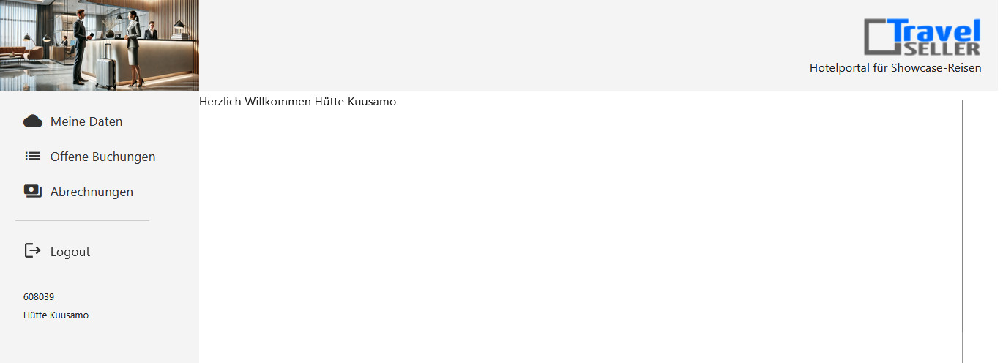This screenshot has height=363, width=1003.
Task: Click the horizontal divider above Logout
Action: point(82,220)
